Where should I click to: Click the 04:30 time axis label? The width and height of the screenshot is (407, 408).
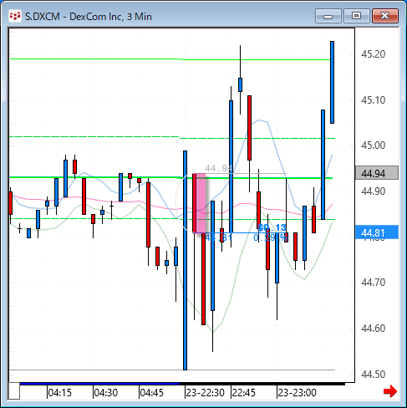click(x=105, y=393)
